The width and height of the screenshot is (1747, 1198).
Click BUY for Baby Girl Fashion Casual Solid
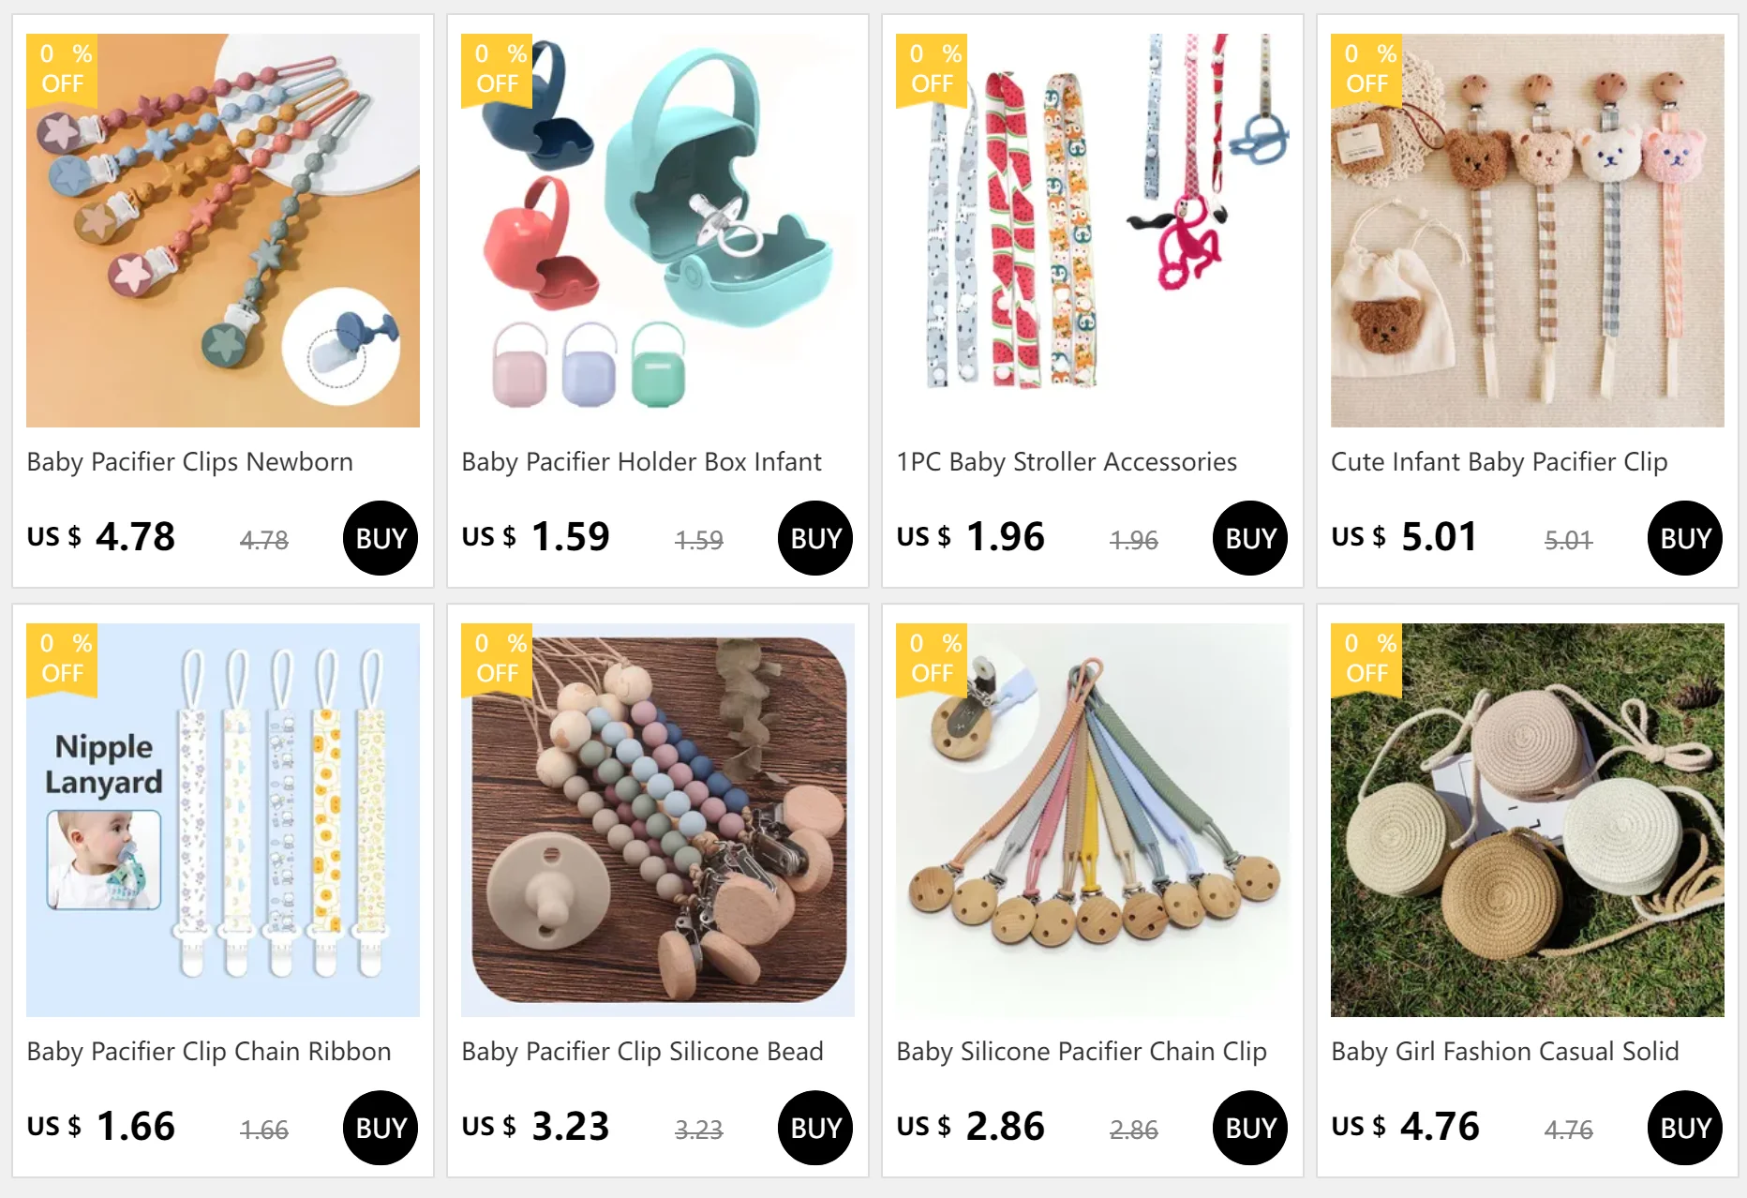1685,1128
